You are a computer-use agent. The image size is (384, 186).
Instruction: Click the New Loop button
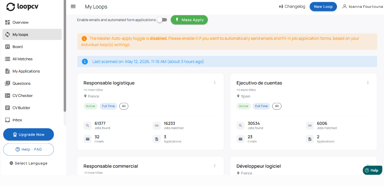coord(323,6)
